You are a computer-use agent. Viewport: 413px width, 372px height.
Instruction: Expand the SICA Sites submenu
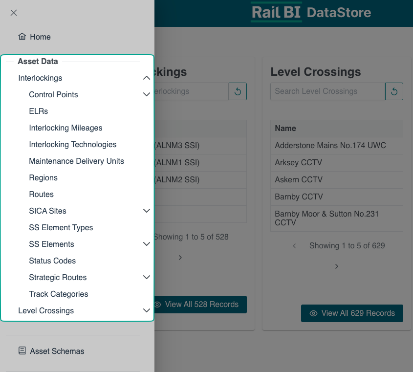tap(146, 211)
